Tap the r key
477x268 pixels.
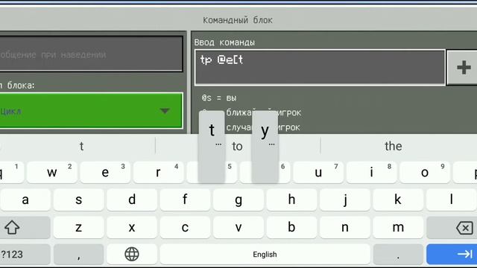coord(159,172)
